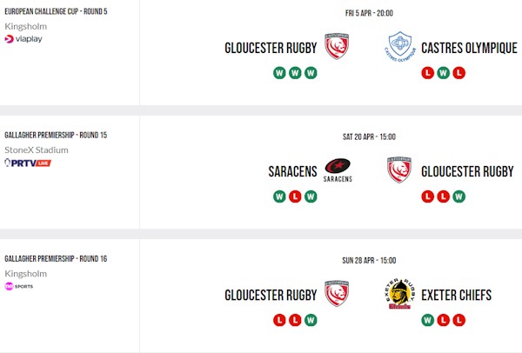522x353 pixels.
Task: Click the TNT Sports broadcaster logo
Action: coord(19,286)
